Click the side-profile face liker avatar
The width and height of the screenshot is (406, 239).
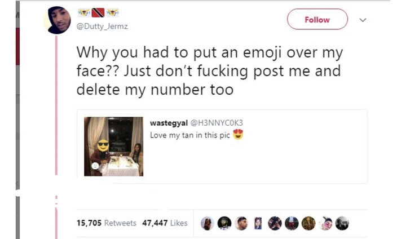click(x=241, y=223)
